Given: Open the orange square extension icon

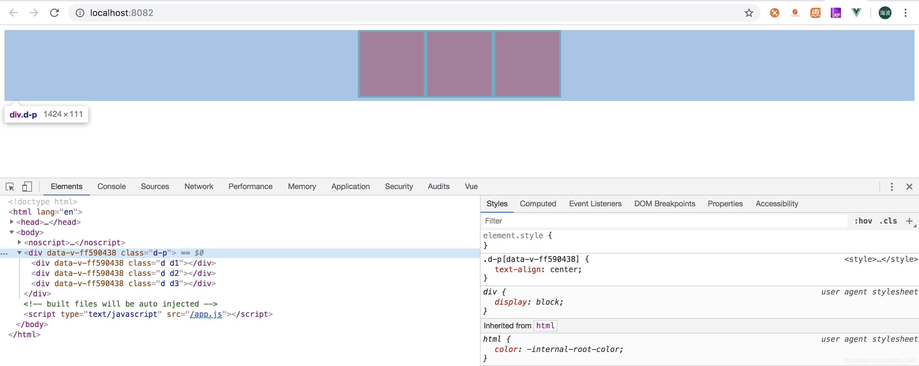Looking at the screenshot, I should click(815, 13).
